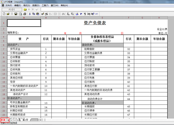Click the fx function wizard icon
Screen dimensions: 174x125
click(29, 9)
